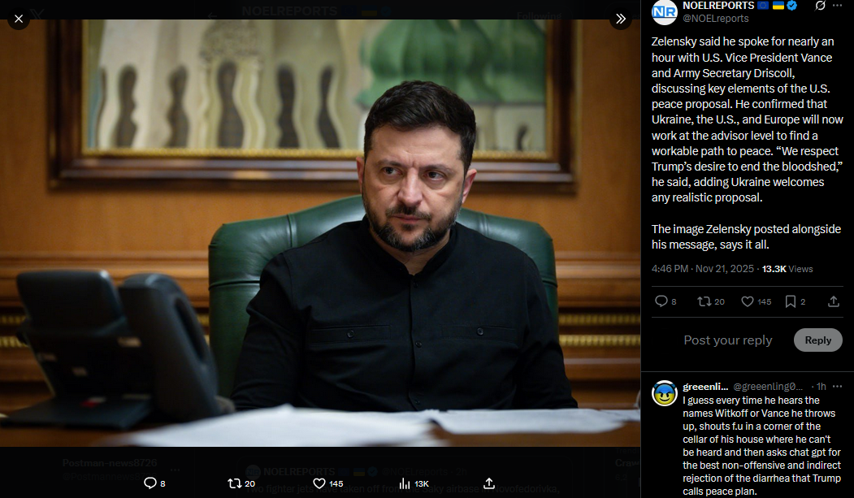Open @NOELreports handle link
This screenshot has width=854, height=498.
point(716,19)
